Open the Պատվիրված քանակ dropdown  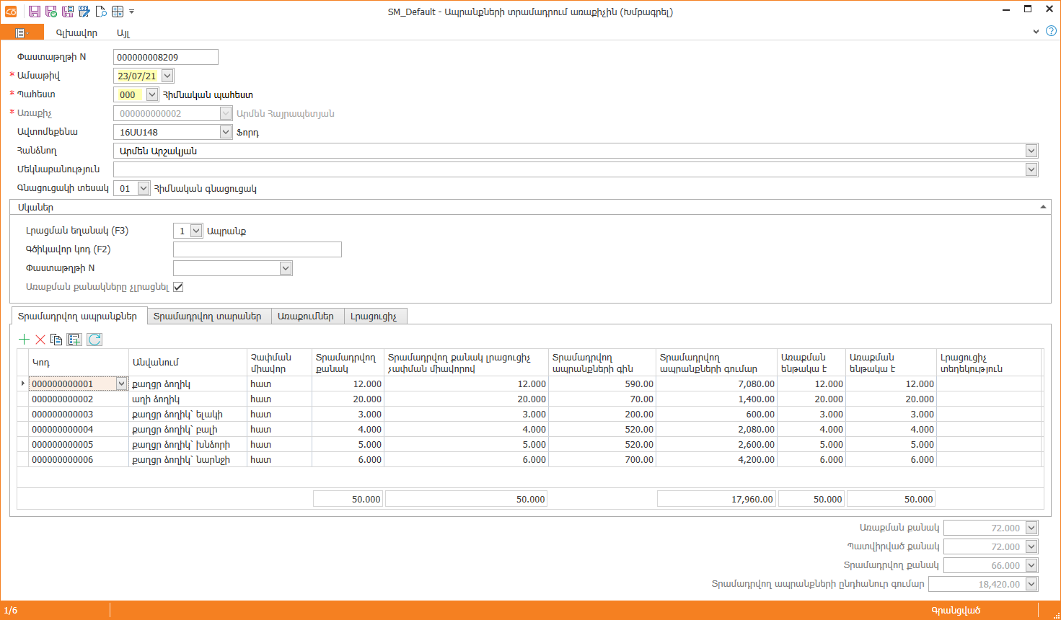[x=1031, y=547]
